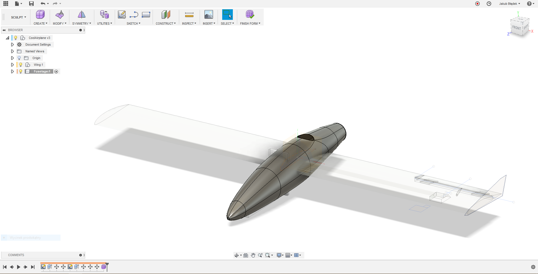Play the timeline

[18, 267]
